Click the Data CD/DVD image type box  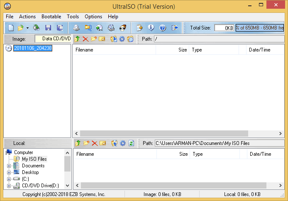point(53,39)
